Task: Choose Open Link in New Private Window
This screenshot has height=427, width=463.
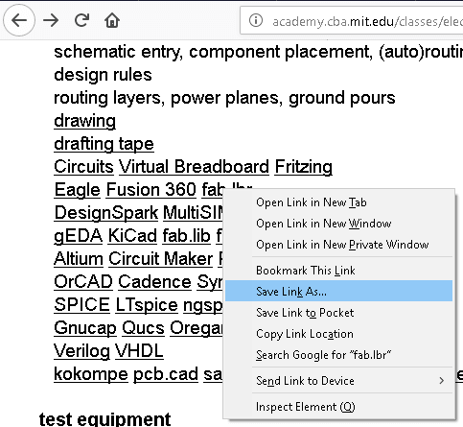Action: pos(338,245)
